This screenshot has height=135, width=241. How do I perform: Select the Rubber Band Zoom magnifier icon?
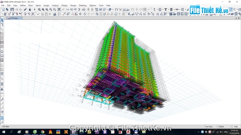(39, 9)
